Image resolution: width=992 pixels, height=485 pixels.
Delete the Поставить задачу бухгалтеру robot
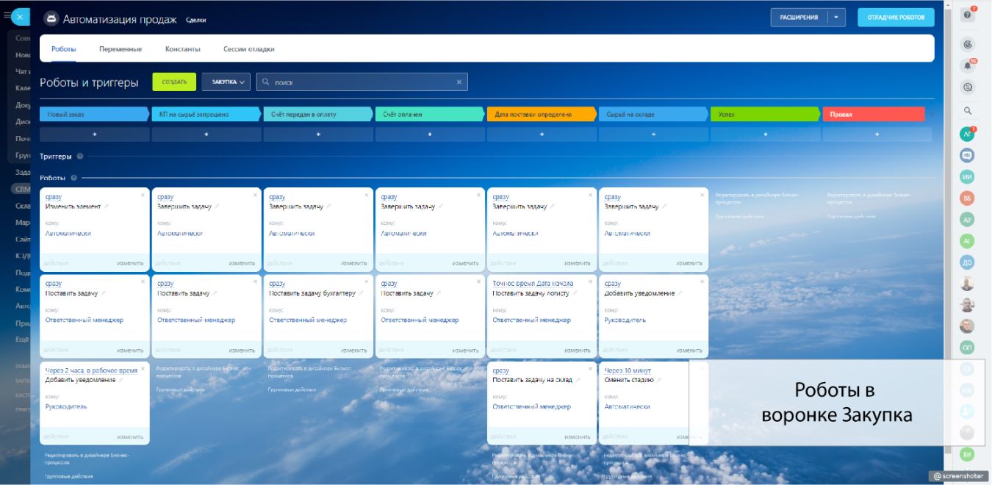coord(367,281)
